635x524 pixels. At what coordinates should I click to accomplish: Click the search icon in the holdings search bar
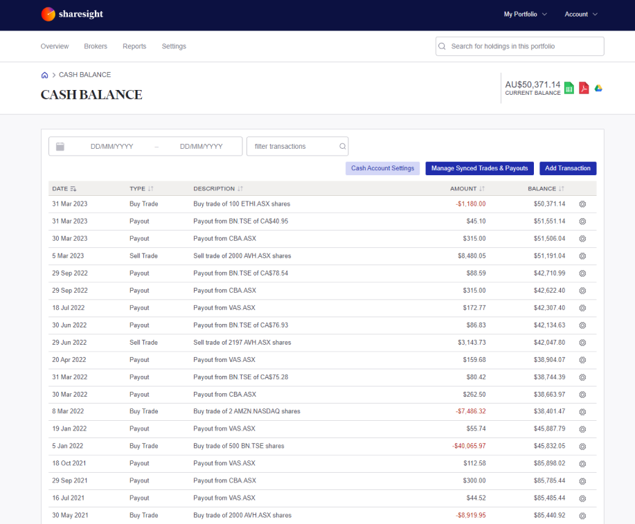click(x=442, y=46)
